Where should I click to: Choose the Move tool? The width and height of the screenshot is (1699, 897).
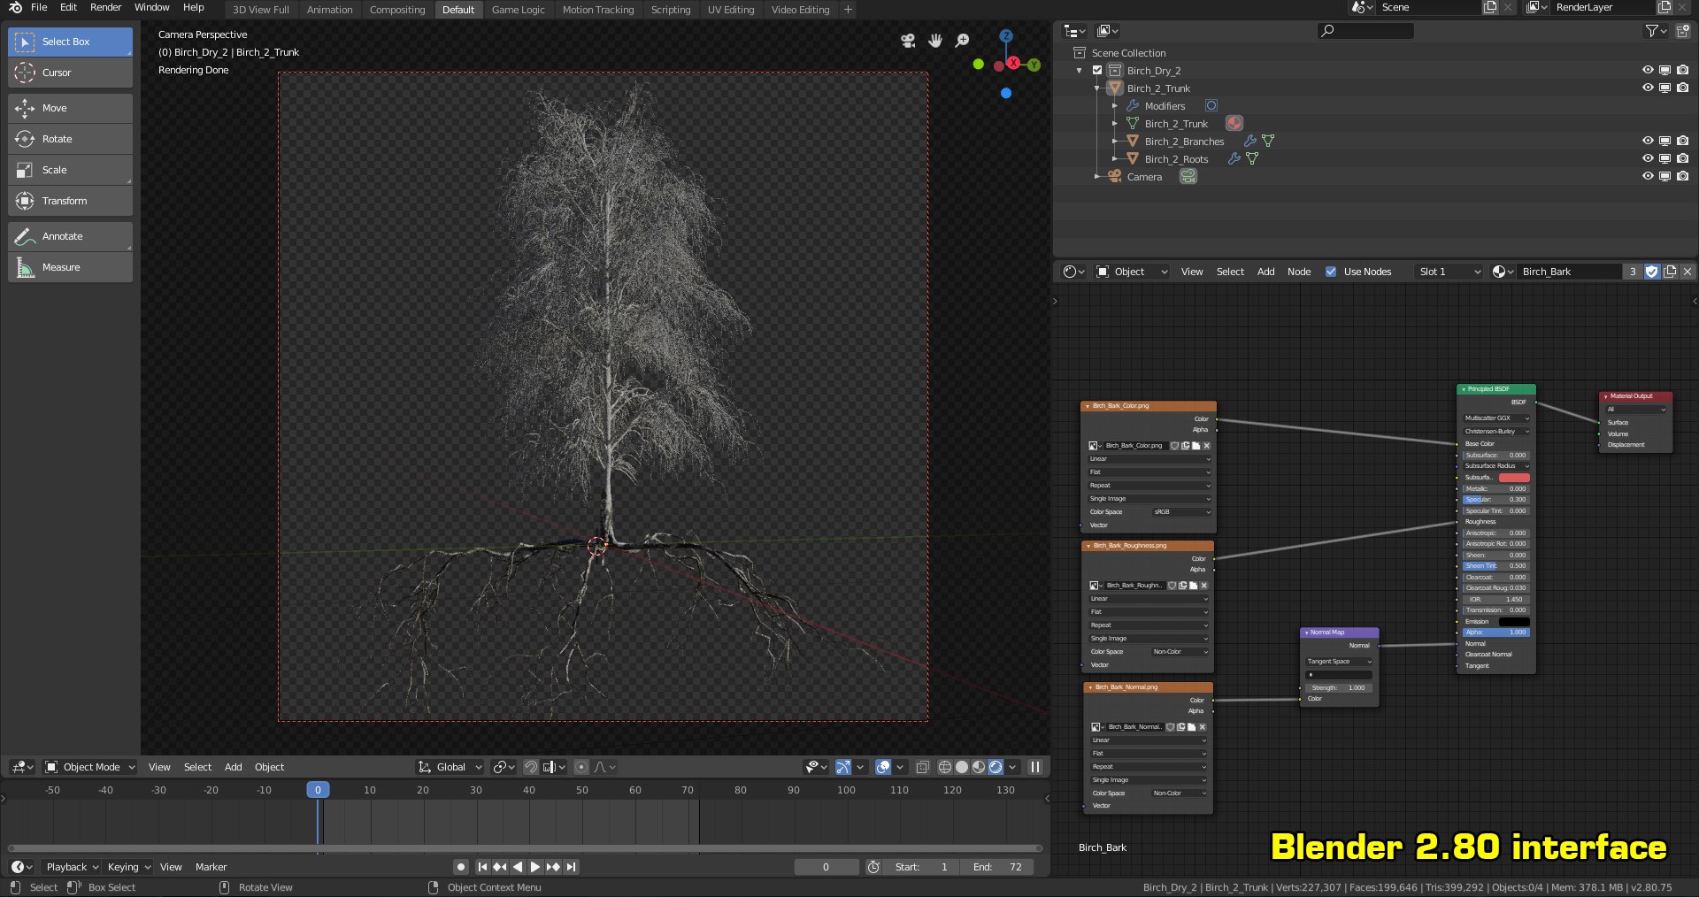pyautogui.click(x=70, y=108)
